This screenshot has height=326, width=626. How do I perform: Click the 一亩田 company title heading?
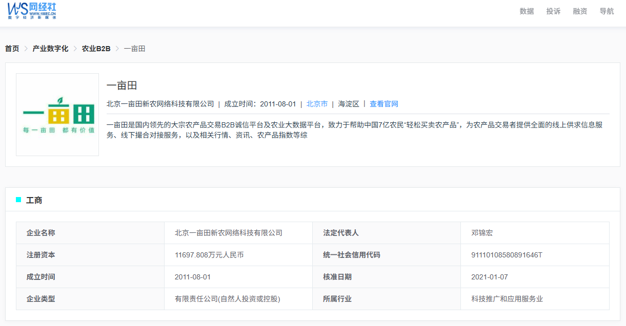122,85
